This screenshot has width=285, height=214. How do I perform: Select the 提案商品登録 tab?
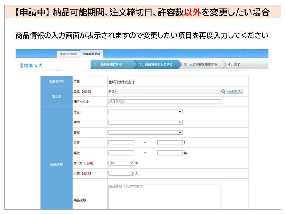pyautogui.click(x=91, y=54)
